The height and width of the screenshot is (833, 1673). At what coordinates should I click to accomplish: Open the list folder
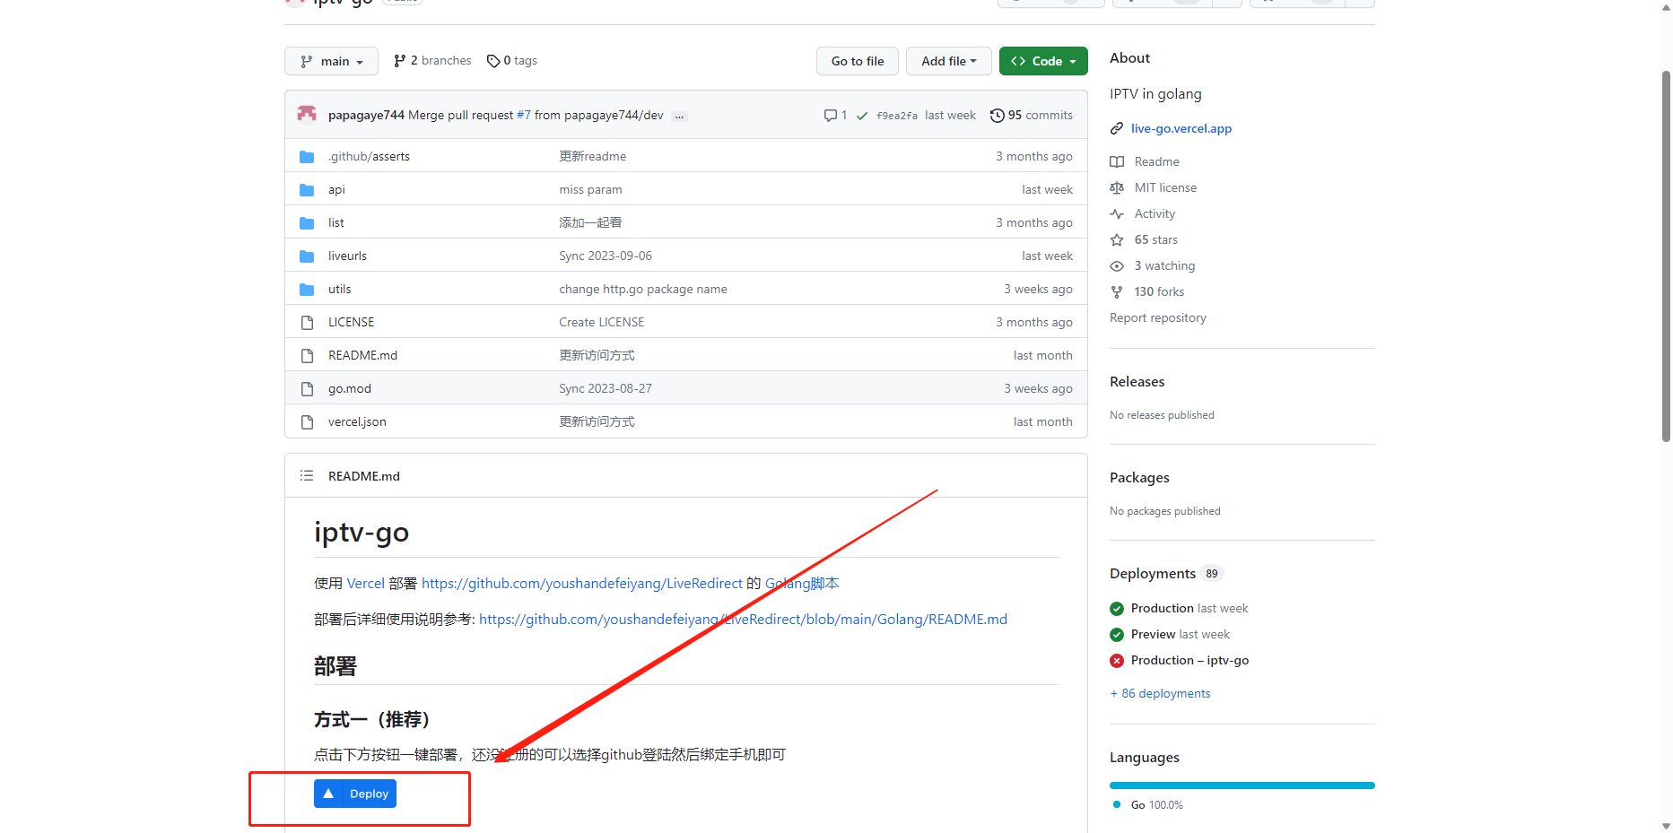(336, 222)
